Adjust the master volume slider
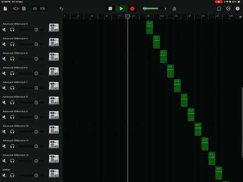The image size is (243, 182). [150, 9]
